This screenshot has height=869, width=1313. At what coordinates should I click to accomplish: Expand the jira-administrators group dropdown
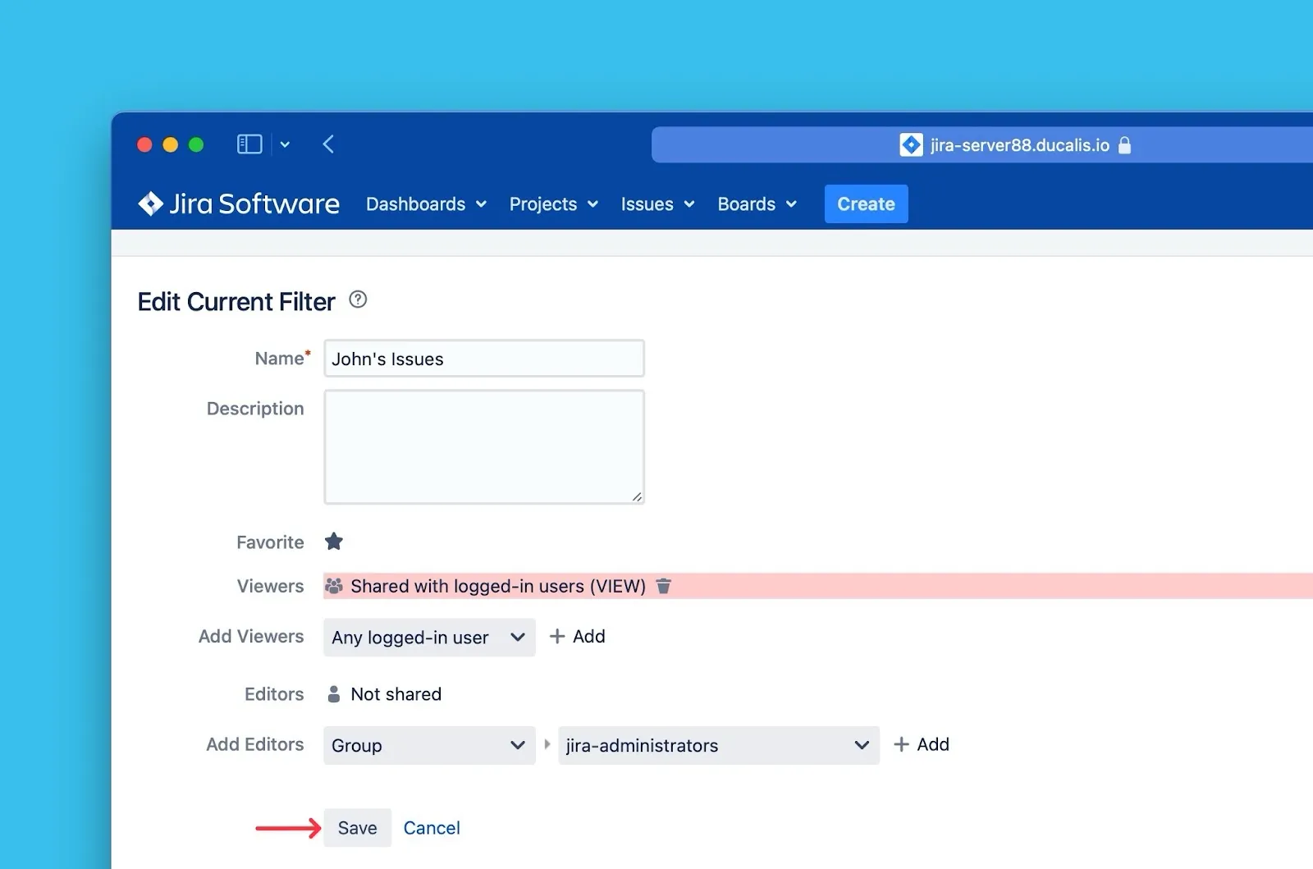(x=718, y=745)
